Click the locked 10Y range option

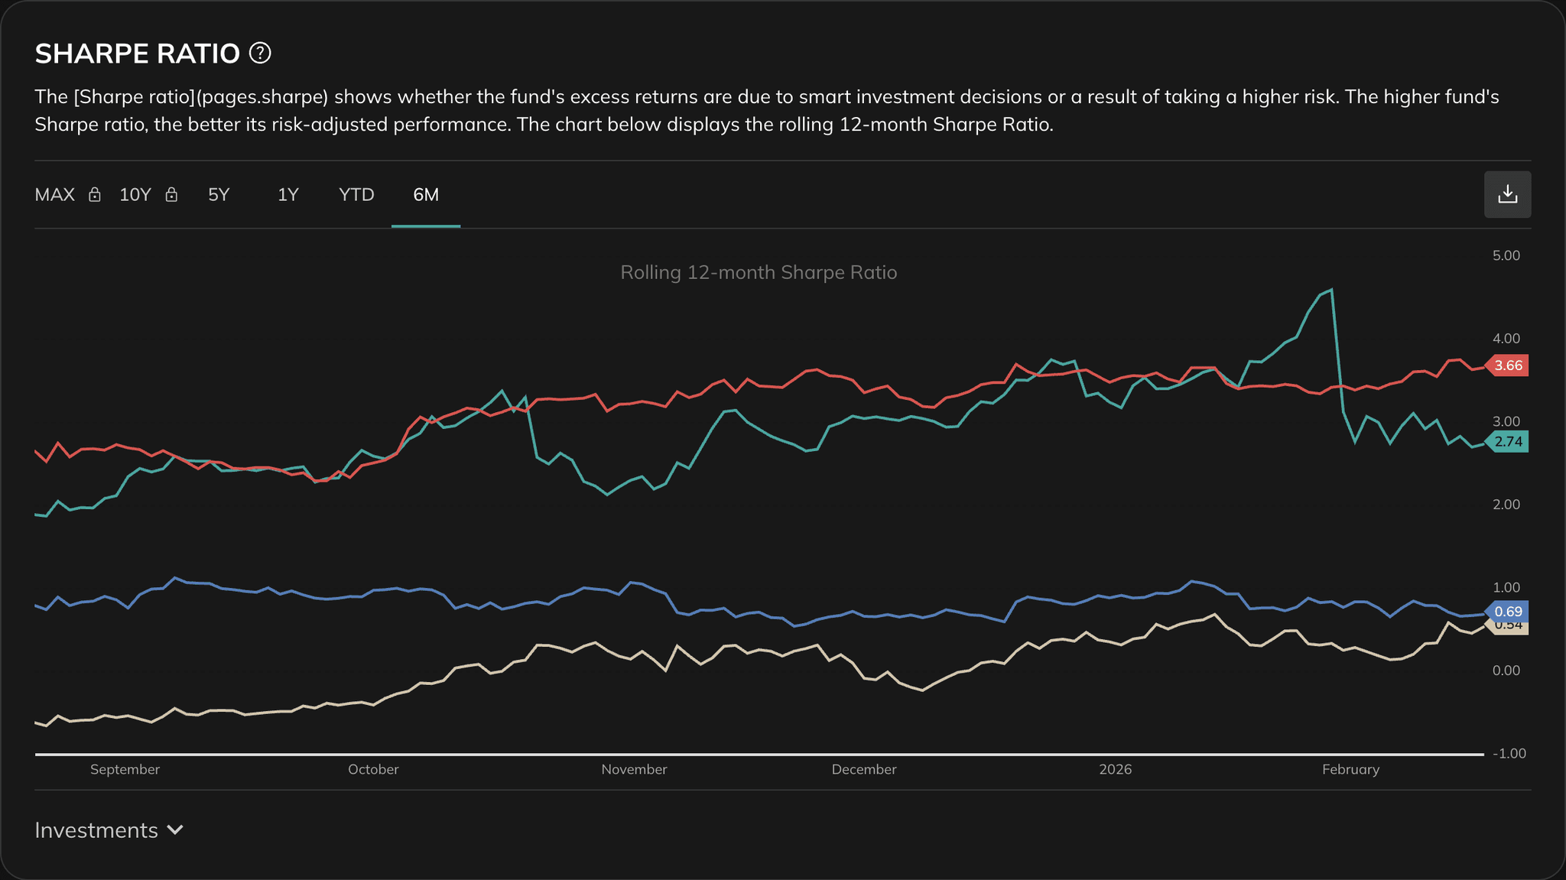click(x=135, y=195)
